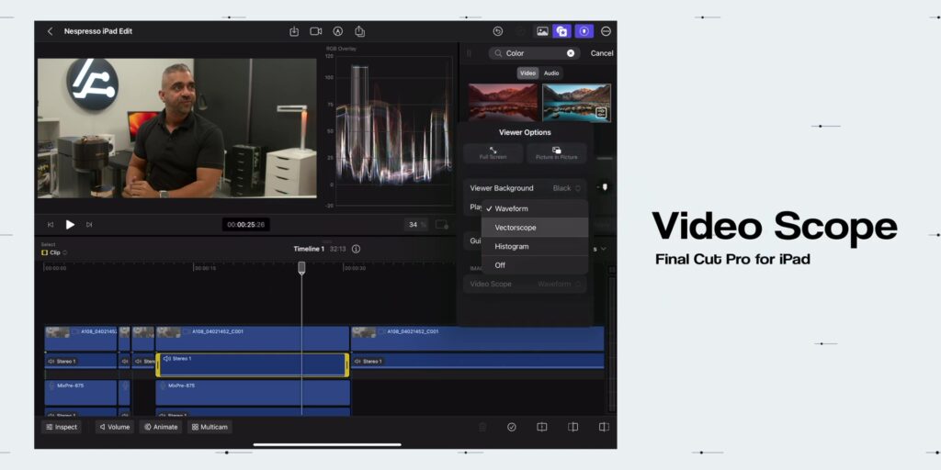Select the red-toned mountain effect thumbnail
Screen dimensions: 941x470
[x=503, y=103]
